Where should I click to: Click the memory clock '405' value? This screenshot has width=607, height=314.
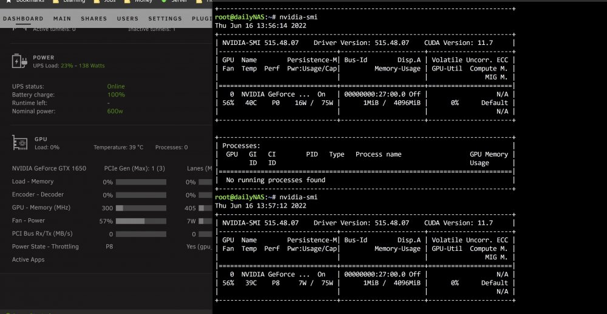190,208
